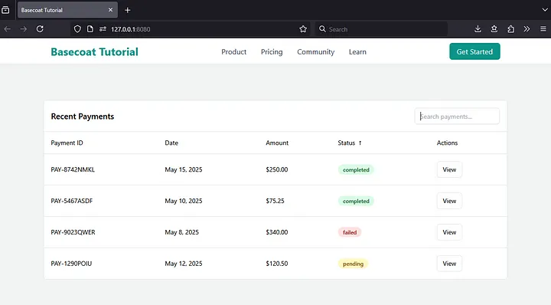Bookmark this page with the star icon
Screen dimensions: 551x305
[303, 29]
